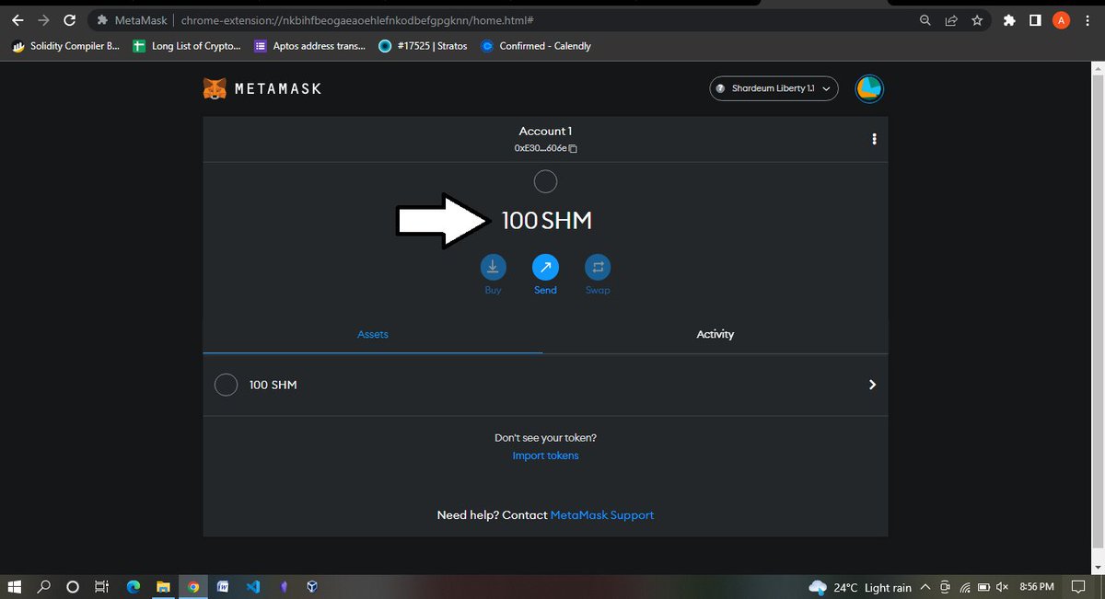Open the Windows Start menu
The width and height of the screenshot is (1105, 599).
pos(15,587)
